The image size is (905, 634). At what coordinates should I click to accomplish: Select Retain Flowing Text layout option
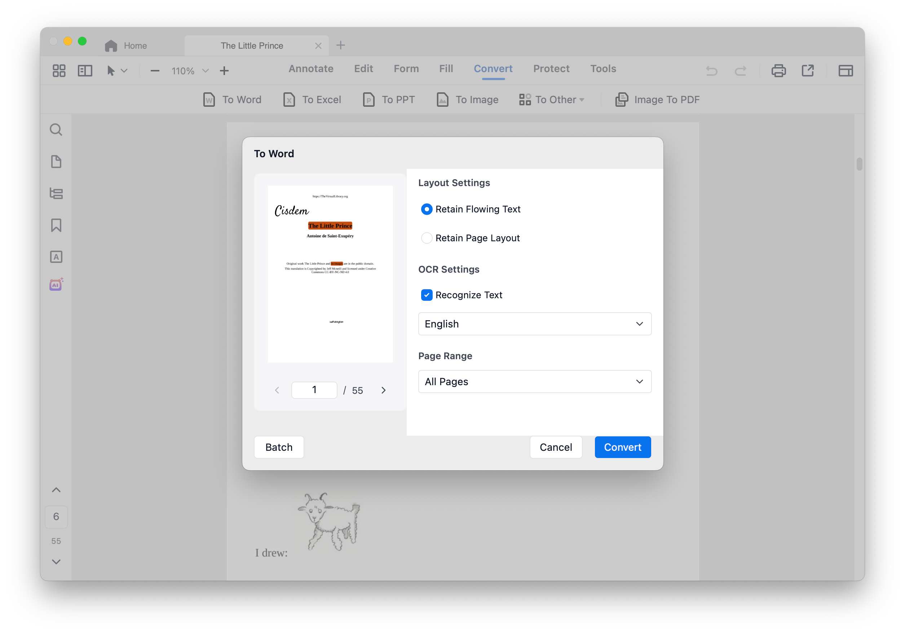(427, 210)
